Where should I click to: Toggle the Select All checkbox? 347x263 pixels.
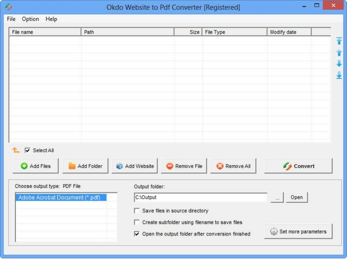click(27, 150)
